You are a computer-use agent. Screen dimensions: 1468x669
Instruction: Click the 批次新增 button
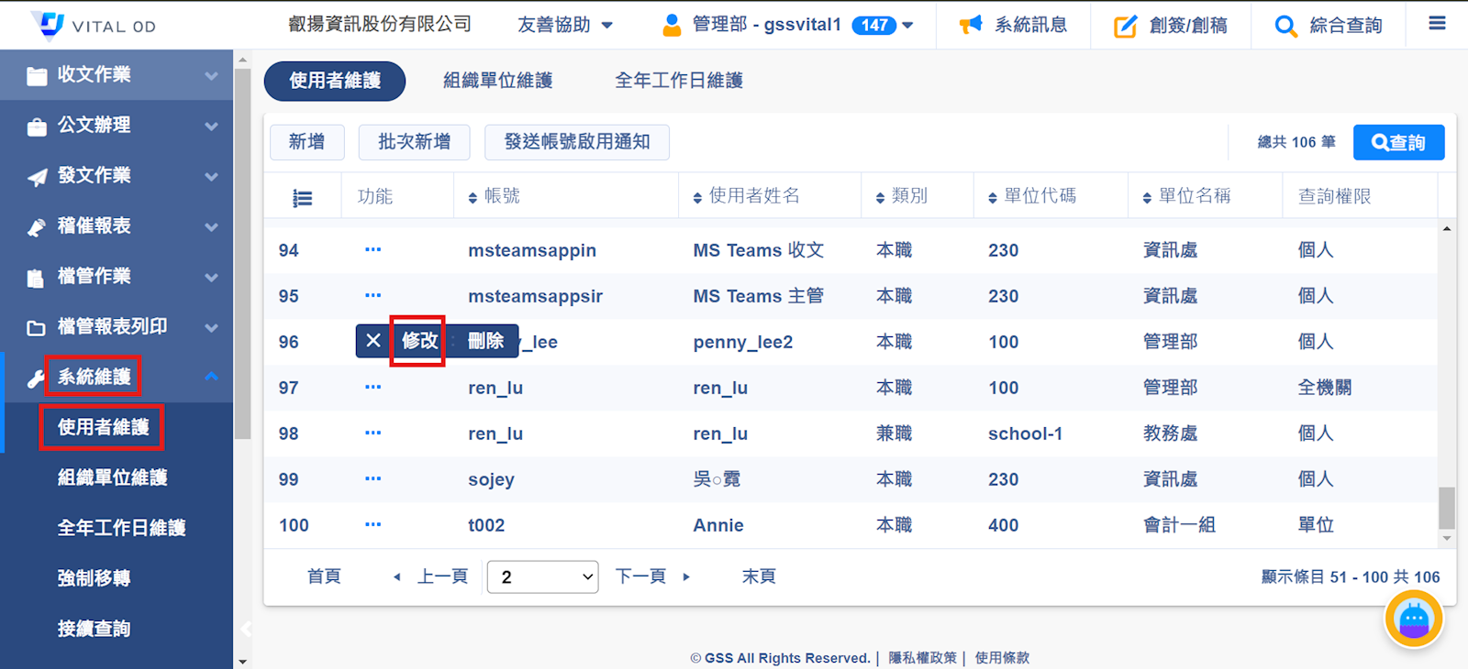pos(415,142)
